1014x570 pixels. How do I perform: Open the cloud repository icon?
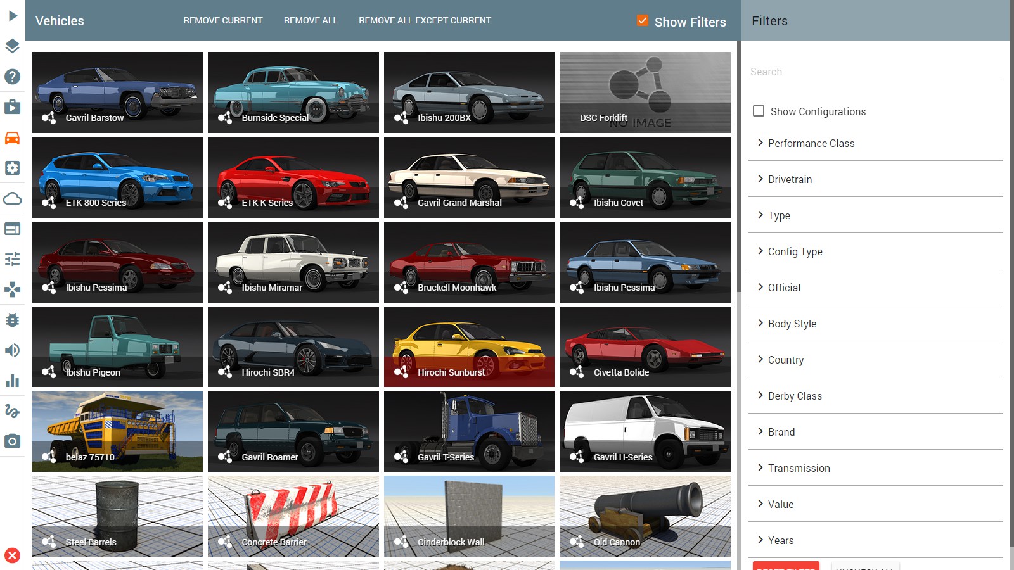click(x=12, y=198)
